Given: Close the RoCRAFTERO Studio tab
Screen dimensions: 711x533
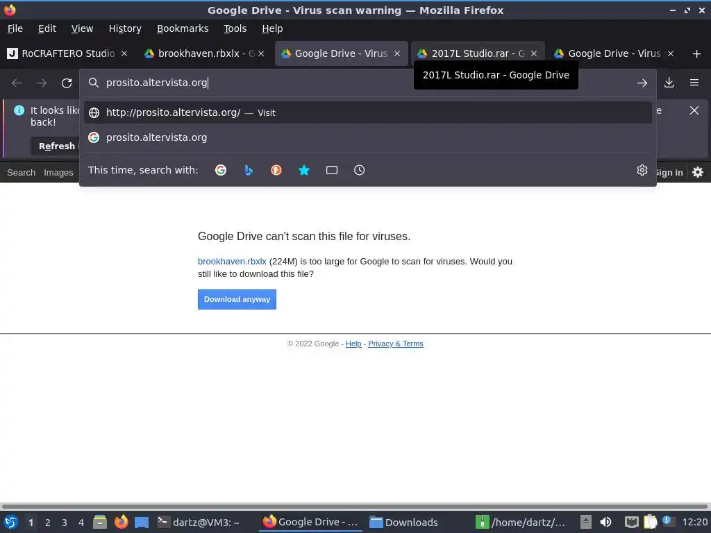Looking at the screenshot, I should tap(124, 53).
